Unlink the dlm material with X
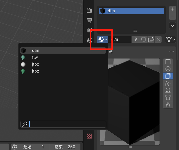This screenshot has height=150, width=179. [x=158, y=40]
